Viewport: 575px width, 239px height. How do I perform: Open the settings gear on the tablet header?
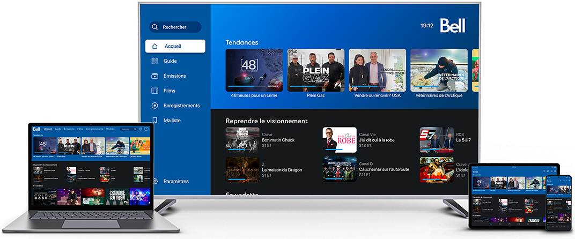pos(555,171)
